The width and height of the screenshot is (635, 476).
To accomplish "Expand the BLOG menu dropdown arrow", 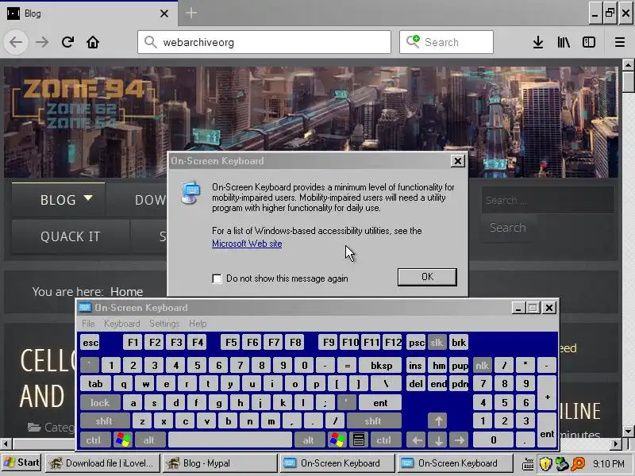I will 88,198.
